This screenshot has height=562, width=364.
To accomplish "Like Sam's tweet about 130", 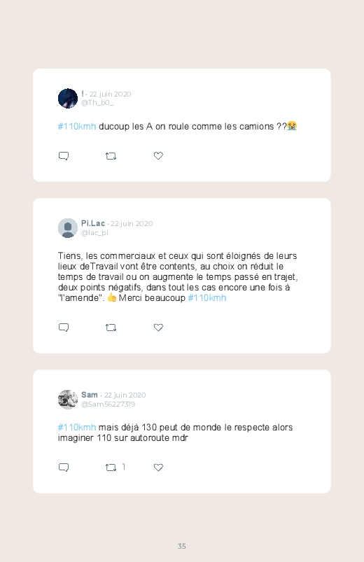I will point(158,467).
